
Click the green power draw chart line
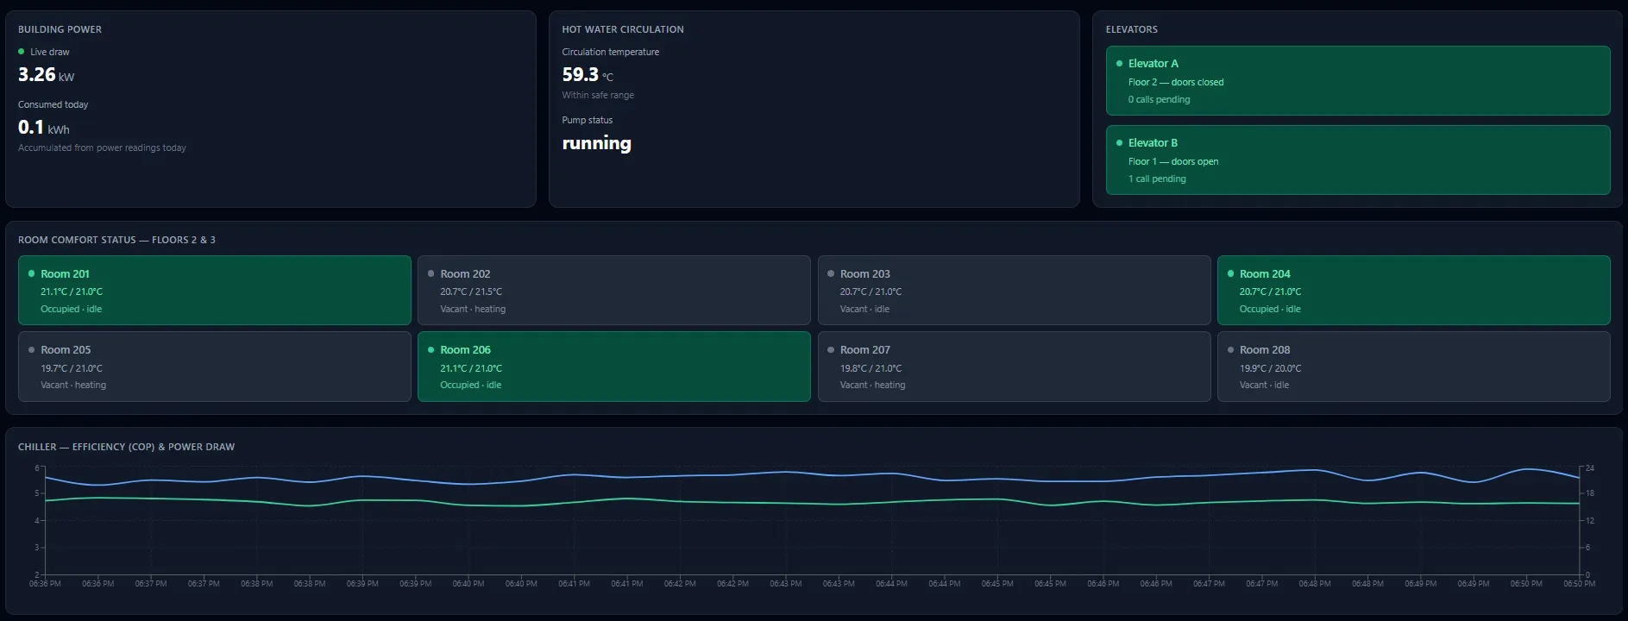811,503
